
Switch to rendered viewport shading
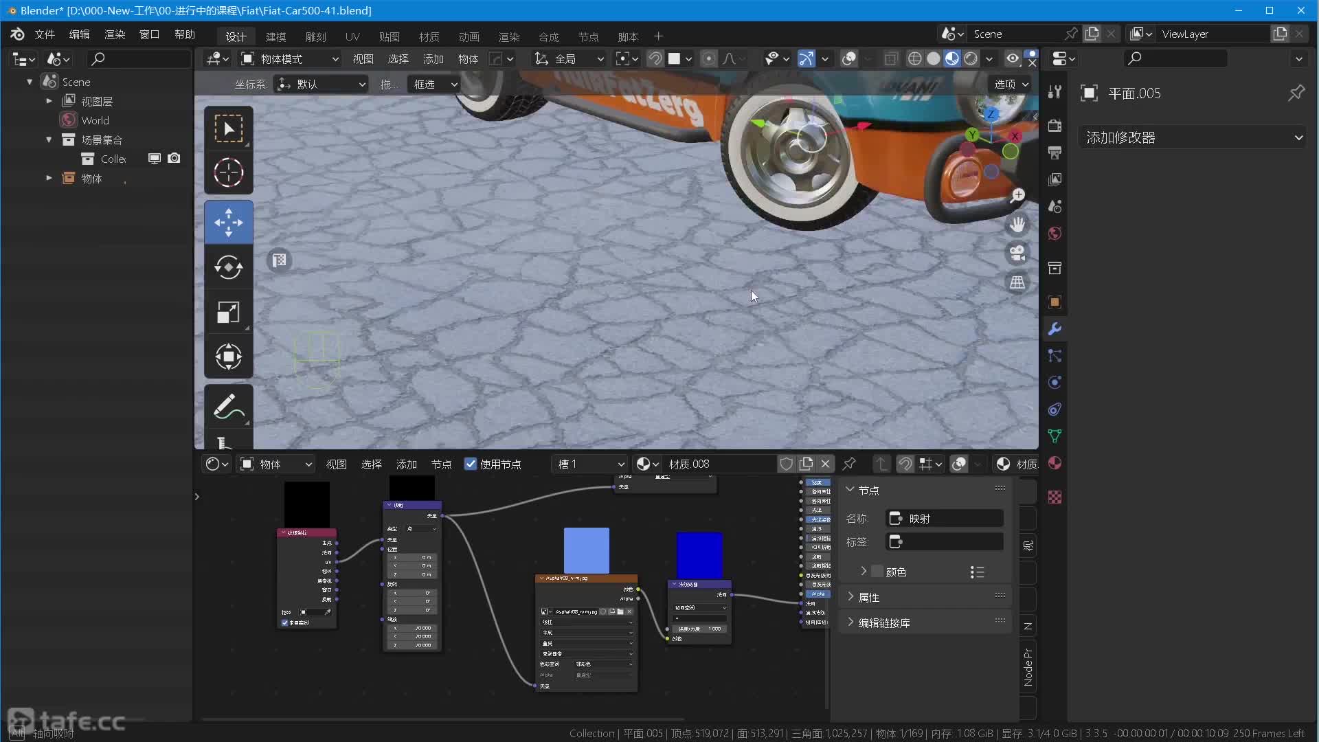click(x=970, y=59)
